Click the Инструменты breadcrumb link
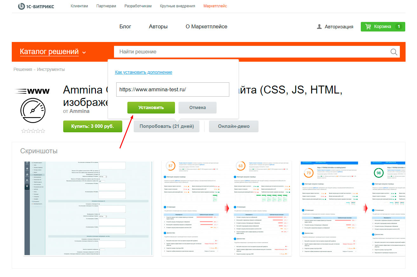 click(x=51, y=69)
